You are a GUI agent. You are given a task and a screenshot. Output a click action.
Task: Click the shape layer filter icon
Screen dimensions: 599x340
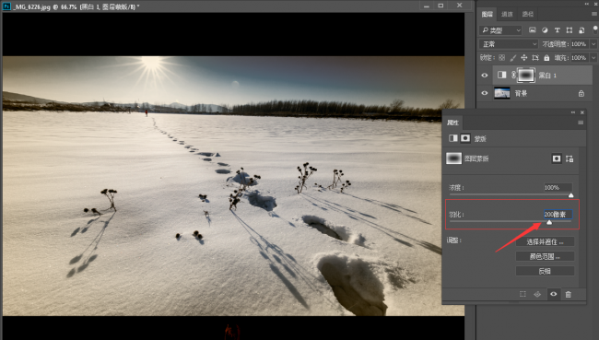(x=570, y=30)
